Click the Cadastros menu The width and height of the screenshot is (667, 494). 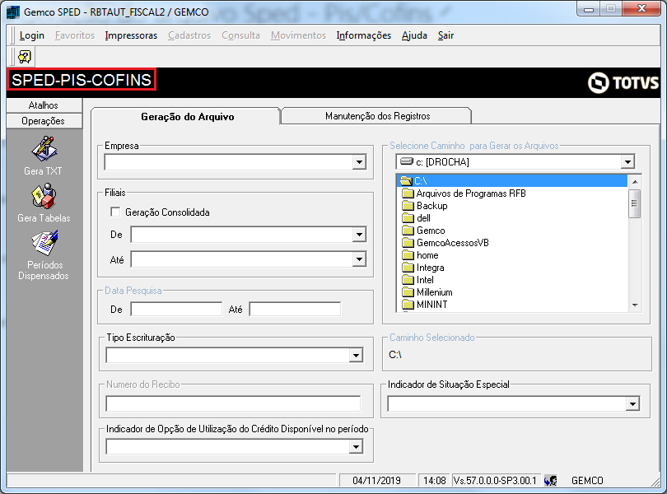(x=189, y=35)
